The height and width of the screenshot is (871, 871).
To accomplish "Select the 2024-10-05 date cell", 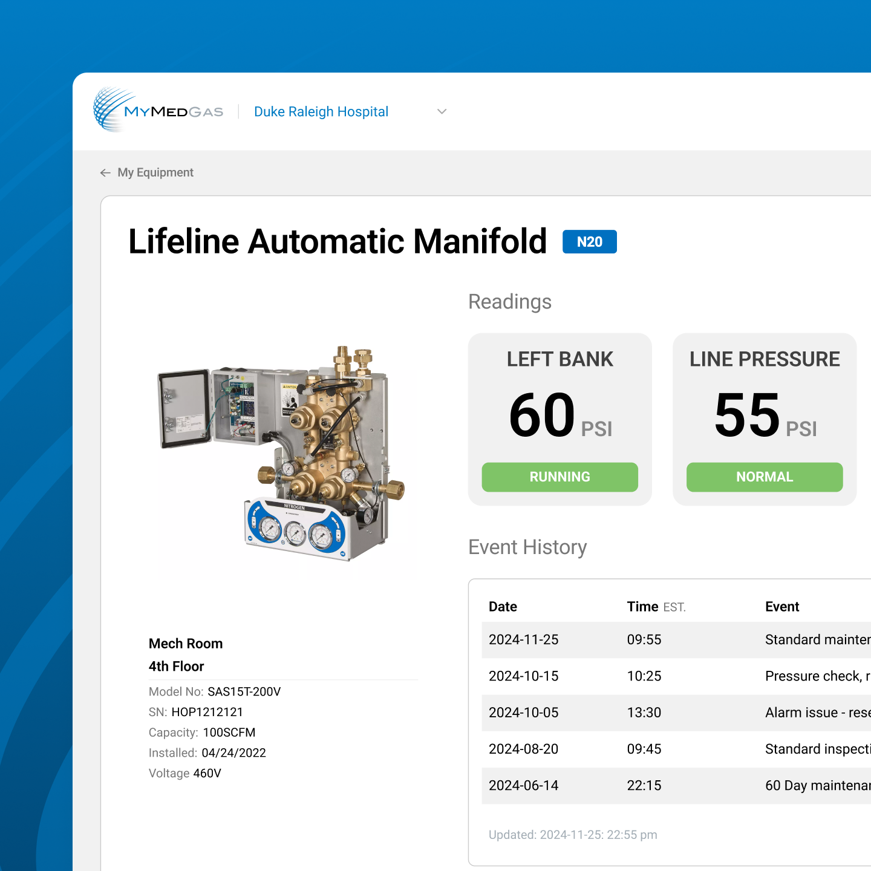I will [x=524, y=713].
